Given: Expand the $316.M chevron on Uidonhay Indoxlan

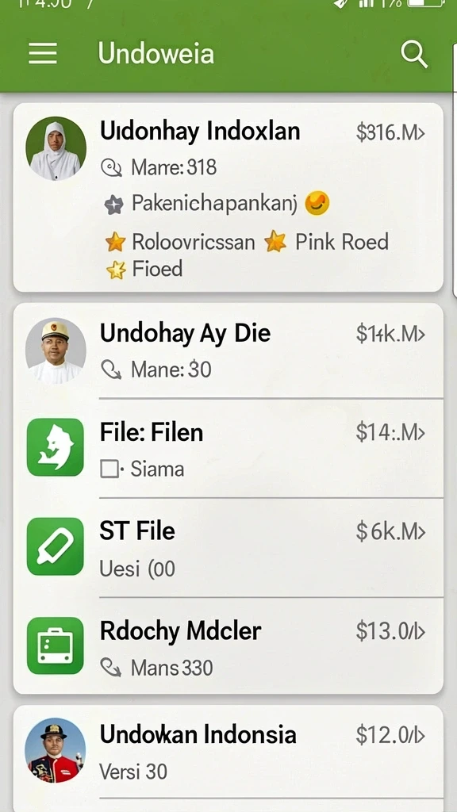Looking at the screenshot, I should click(421, 133).
